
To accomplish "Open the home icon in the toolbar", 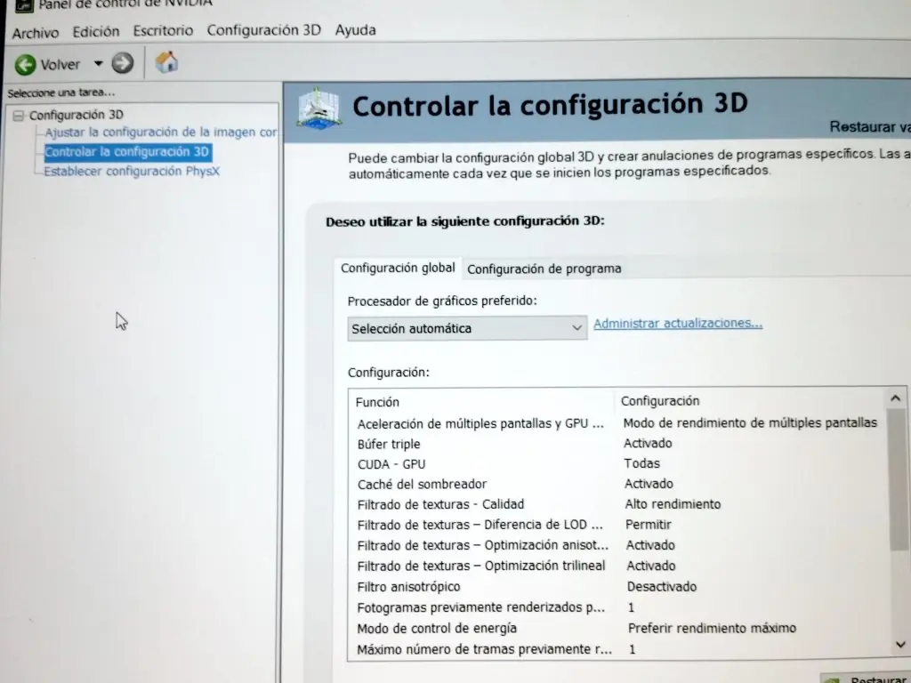I will [x=166, y=62].
